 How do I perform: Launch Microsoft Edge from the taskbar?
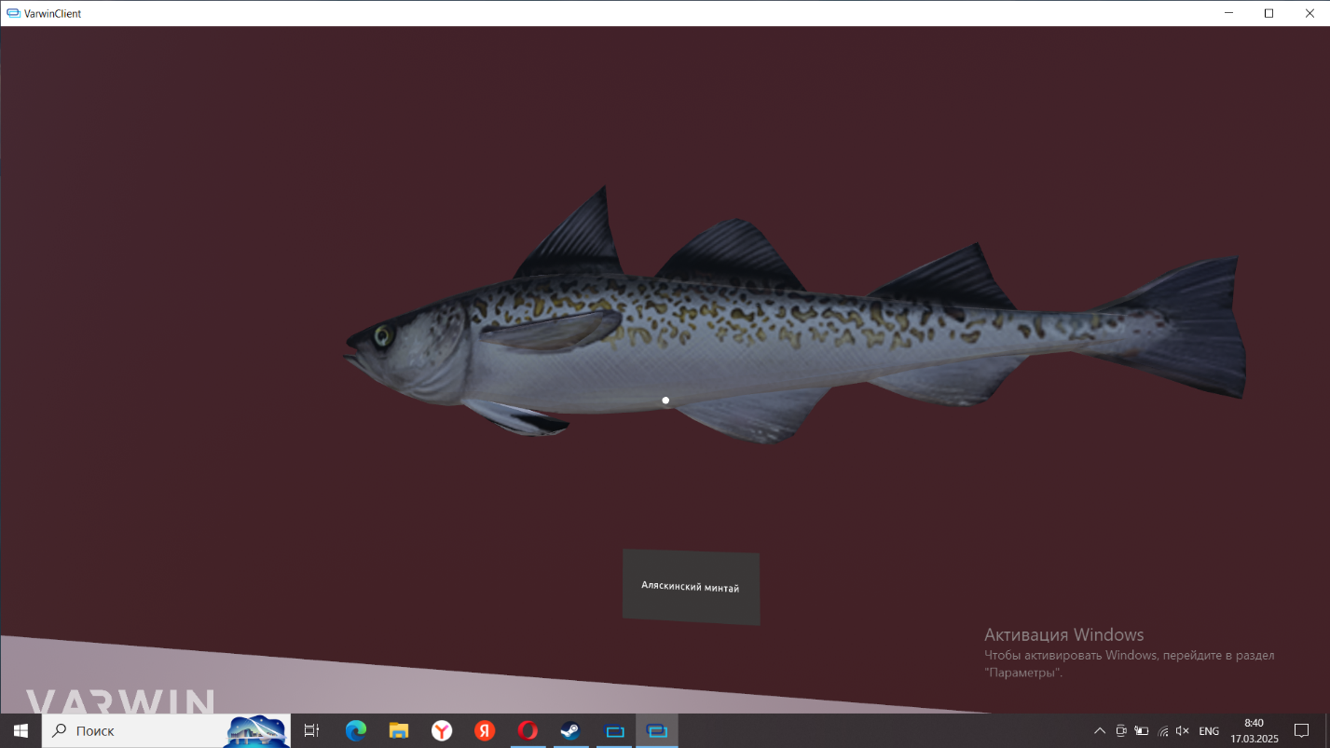(356, 731)
